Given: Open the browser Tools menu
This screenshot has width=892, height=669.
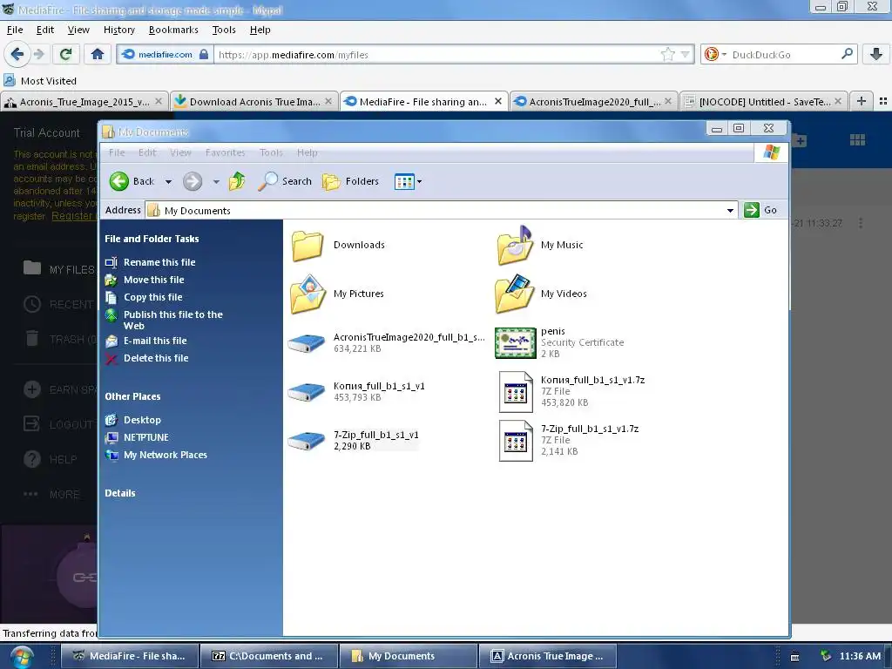Looking at the screenshot, I should (x=224, y=30).
